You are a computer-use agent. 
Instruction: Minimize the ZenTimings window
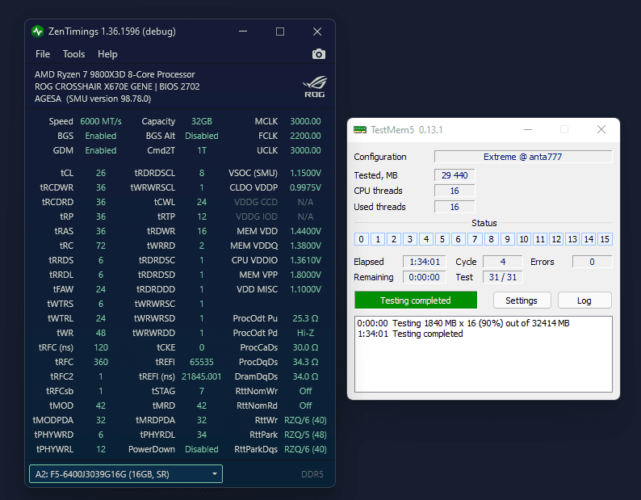(243, 32)
